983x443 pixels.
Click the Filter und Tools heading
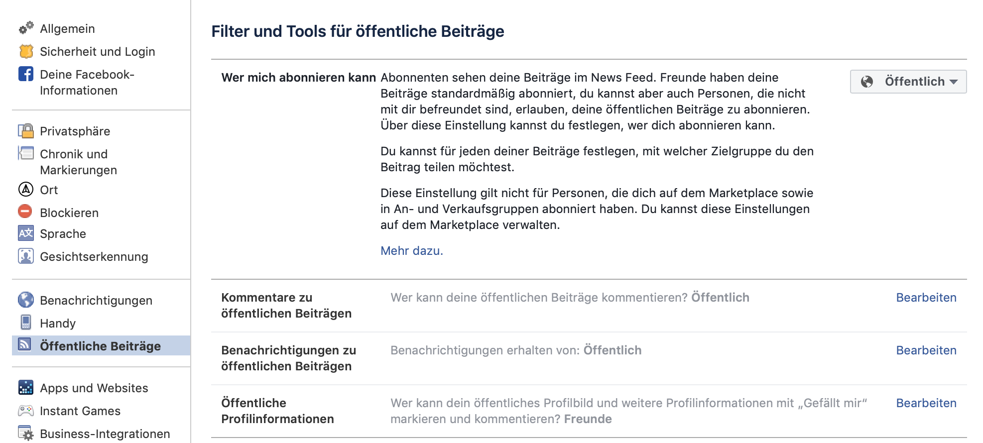pos(358,31)
